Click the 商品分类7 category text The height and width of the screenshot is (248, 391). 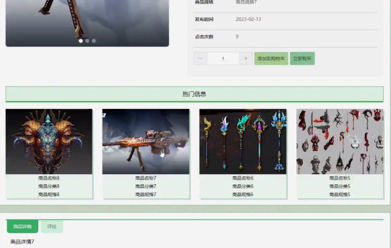[x=146, y=187]
